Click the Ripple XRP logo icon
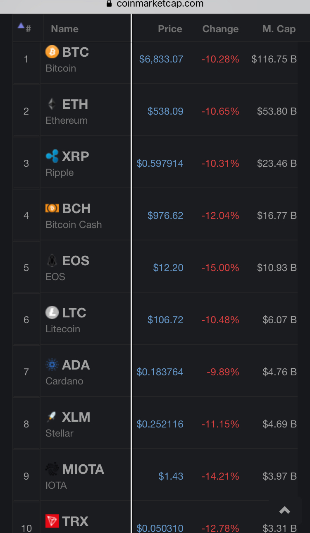 (52, 156)
